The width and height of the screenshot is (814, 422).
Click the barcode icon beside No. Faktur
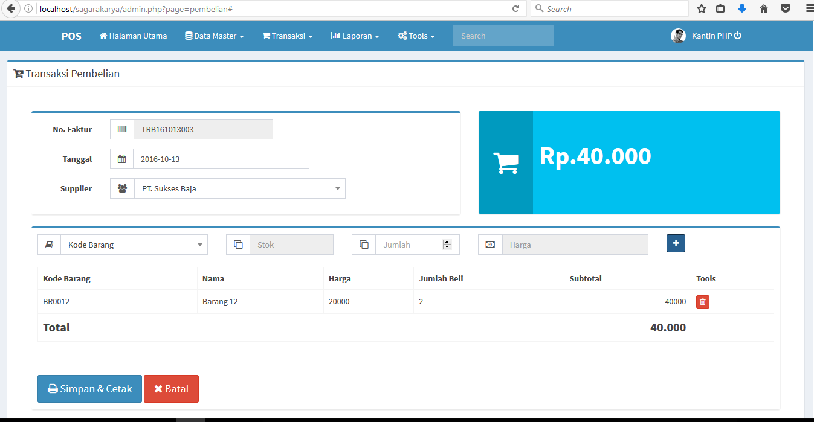[121, 129]
